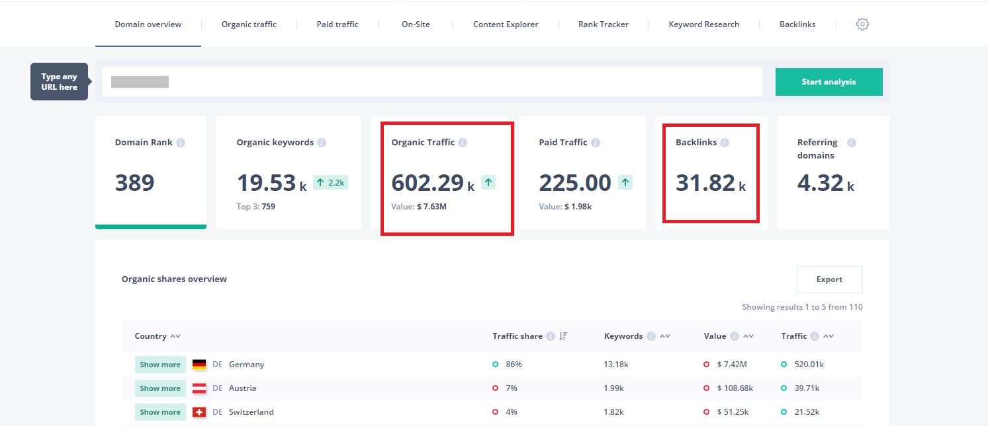Sort by Keywords column arrows

665,336
